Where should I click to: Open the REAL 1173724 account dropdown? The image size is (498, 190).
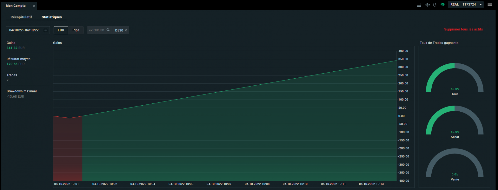tap(466, 4)
